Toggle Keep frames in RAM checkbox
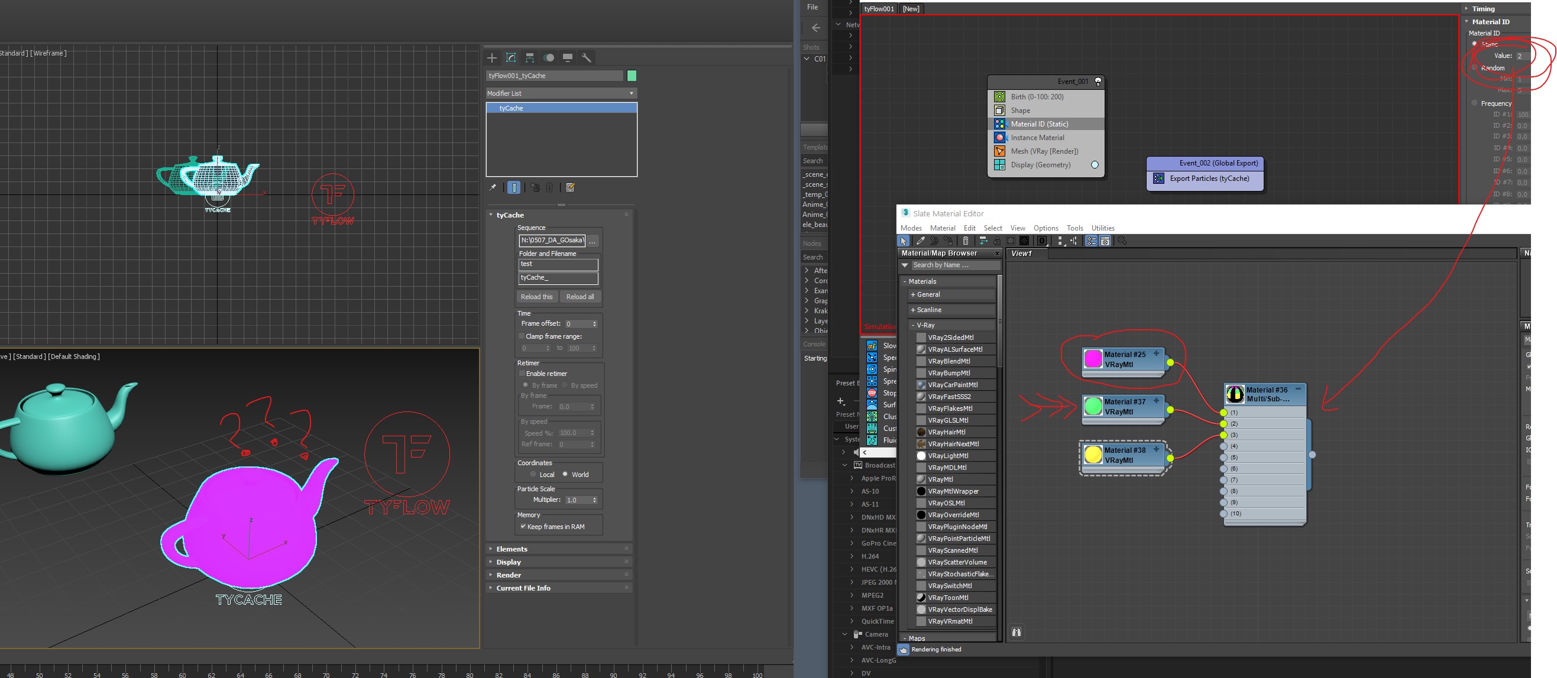This screenshot has height=678, width=1557. [x=523, y=526]
